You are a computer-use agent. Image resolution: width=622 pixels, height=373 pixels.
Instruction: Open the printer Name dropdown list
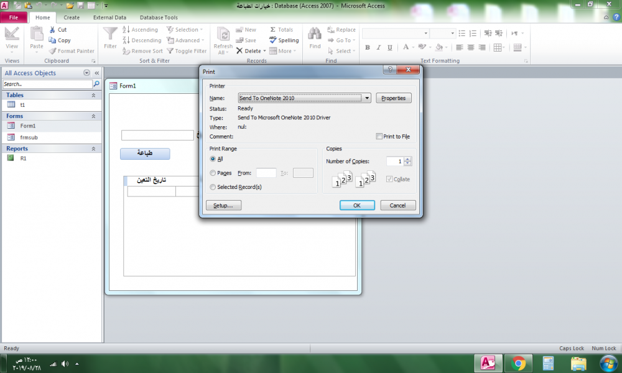(x=367, y=98)
